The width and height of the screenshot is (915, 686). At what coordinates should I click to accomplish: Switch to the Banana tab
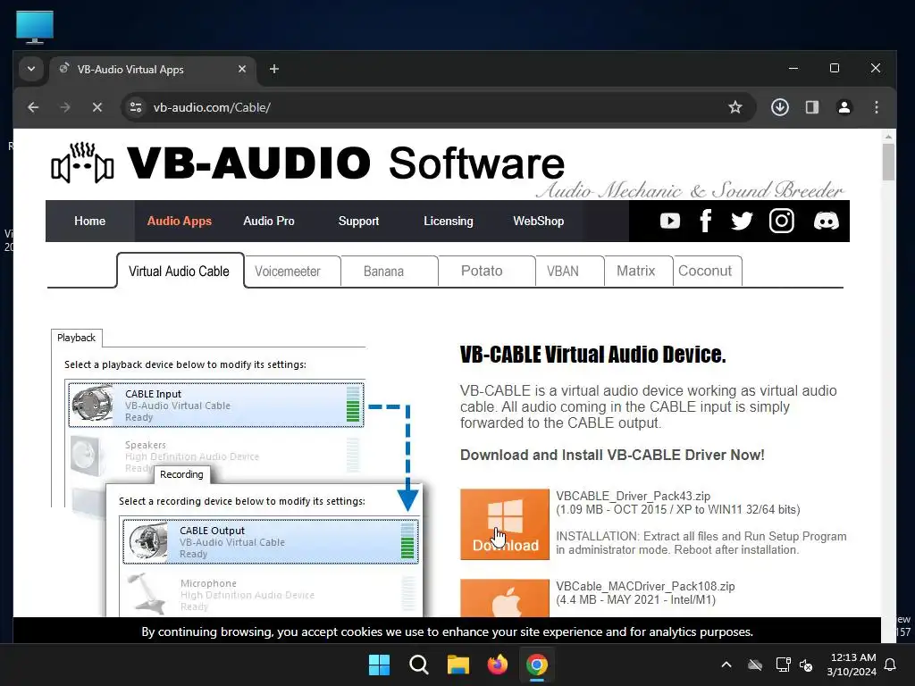click(x=390, y=272)
